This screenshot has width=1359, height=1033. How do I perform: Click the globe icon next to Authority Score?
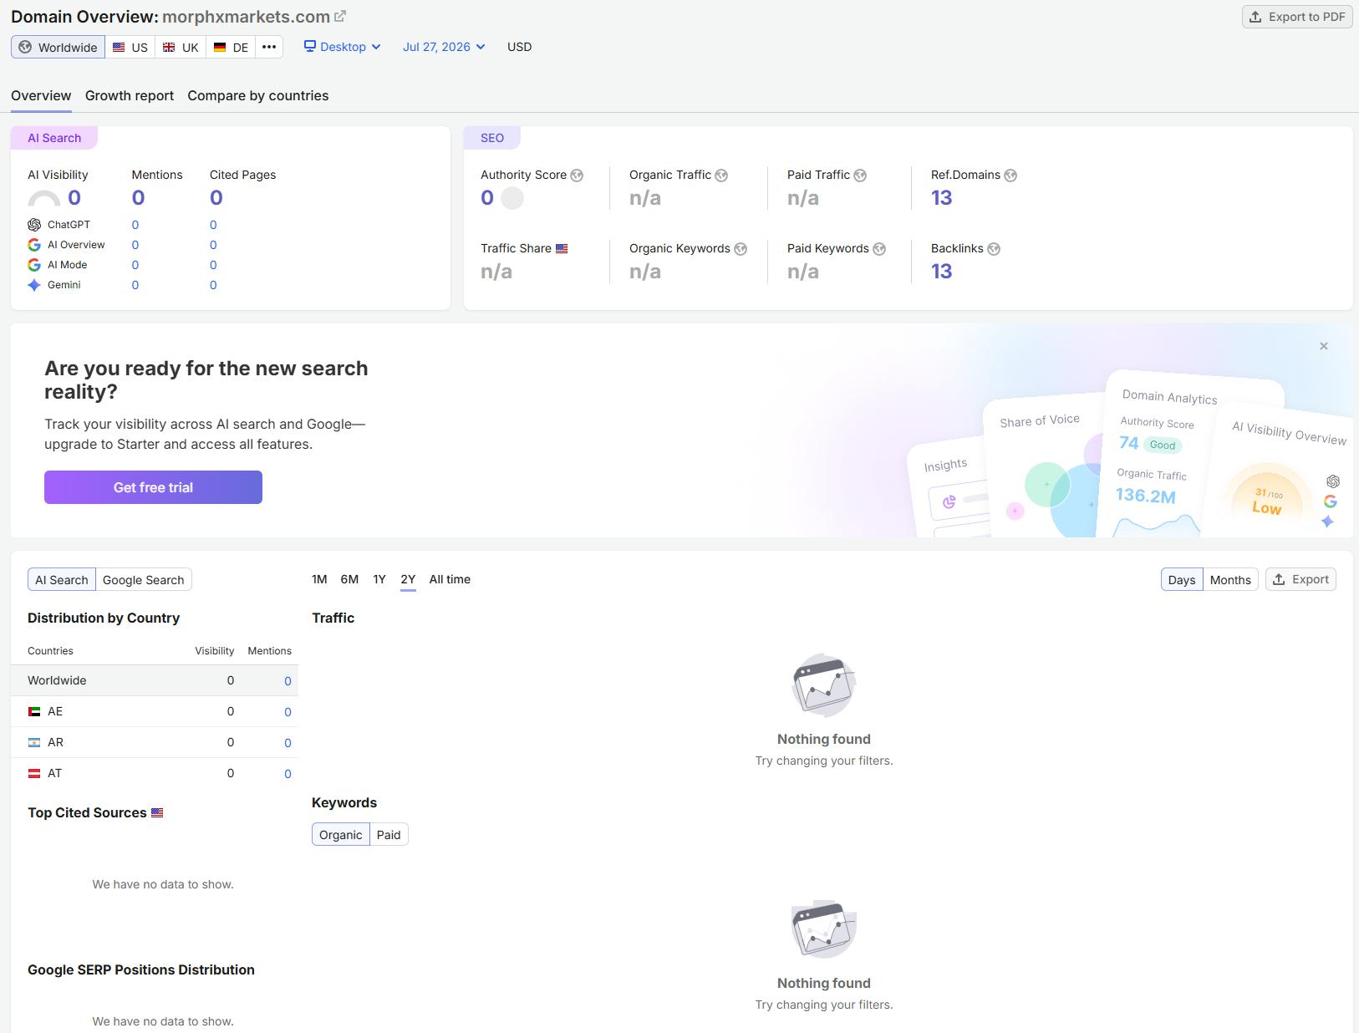(x=577, y=176)
